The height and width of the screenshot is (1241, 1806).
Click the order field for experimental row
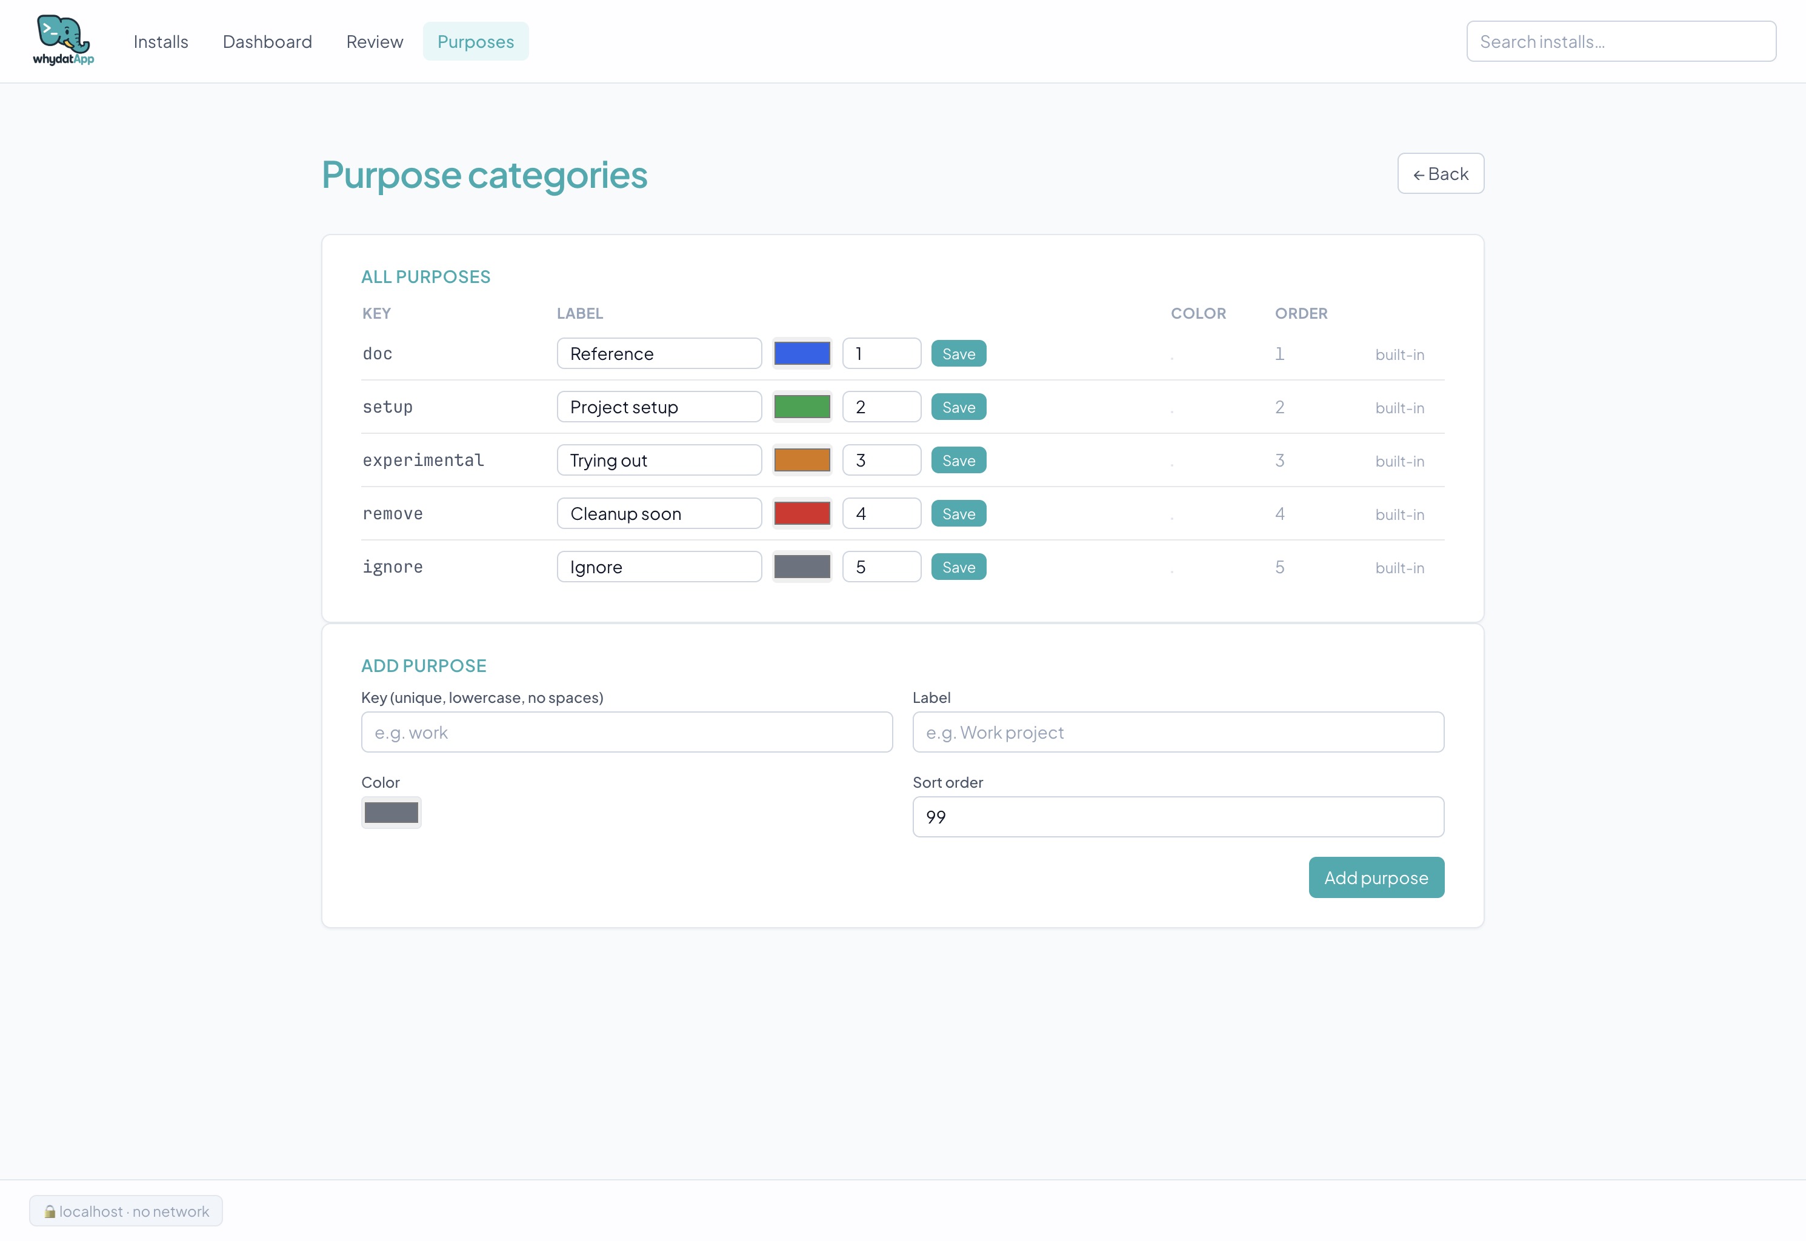[x=882, y=461]
